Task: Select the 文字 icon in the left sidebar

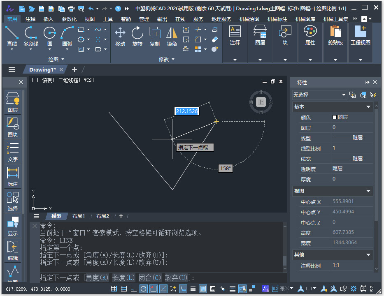Action: pos(12,152)
